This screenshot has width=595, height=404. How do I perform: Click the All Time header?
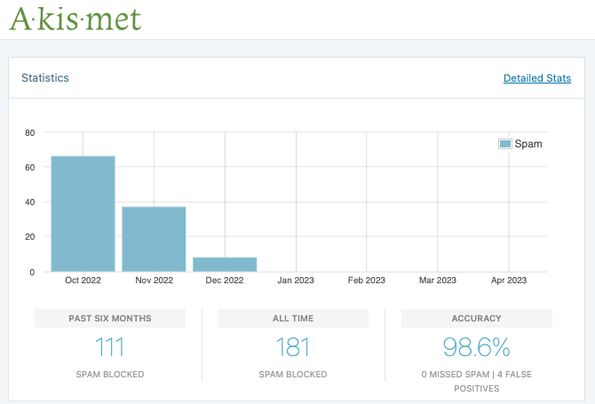click(x=293, y=318)
